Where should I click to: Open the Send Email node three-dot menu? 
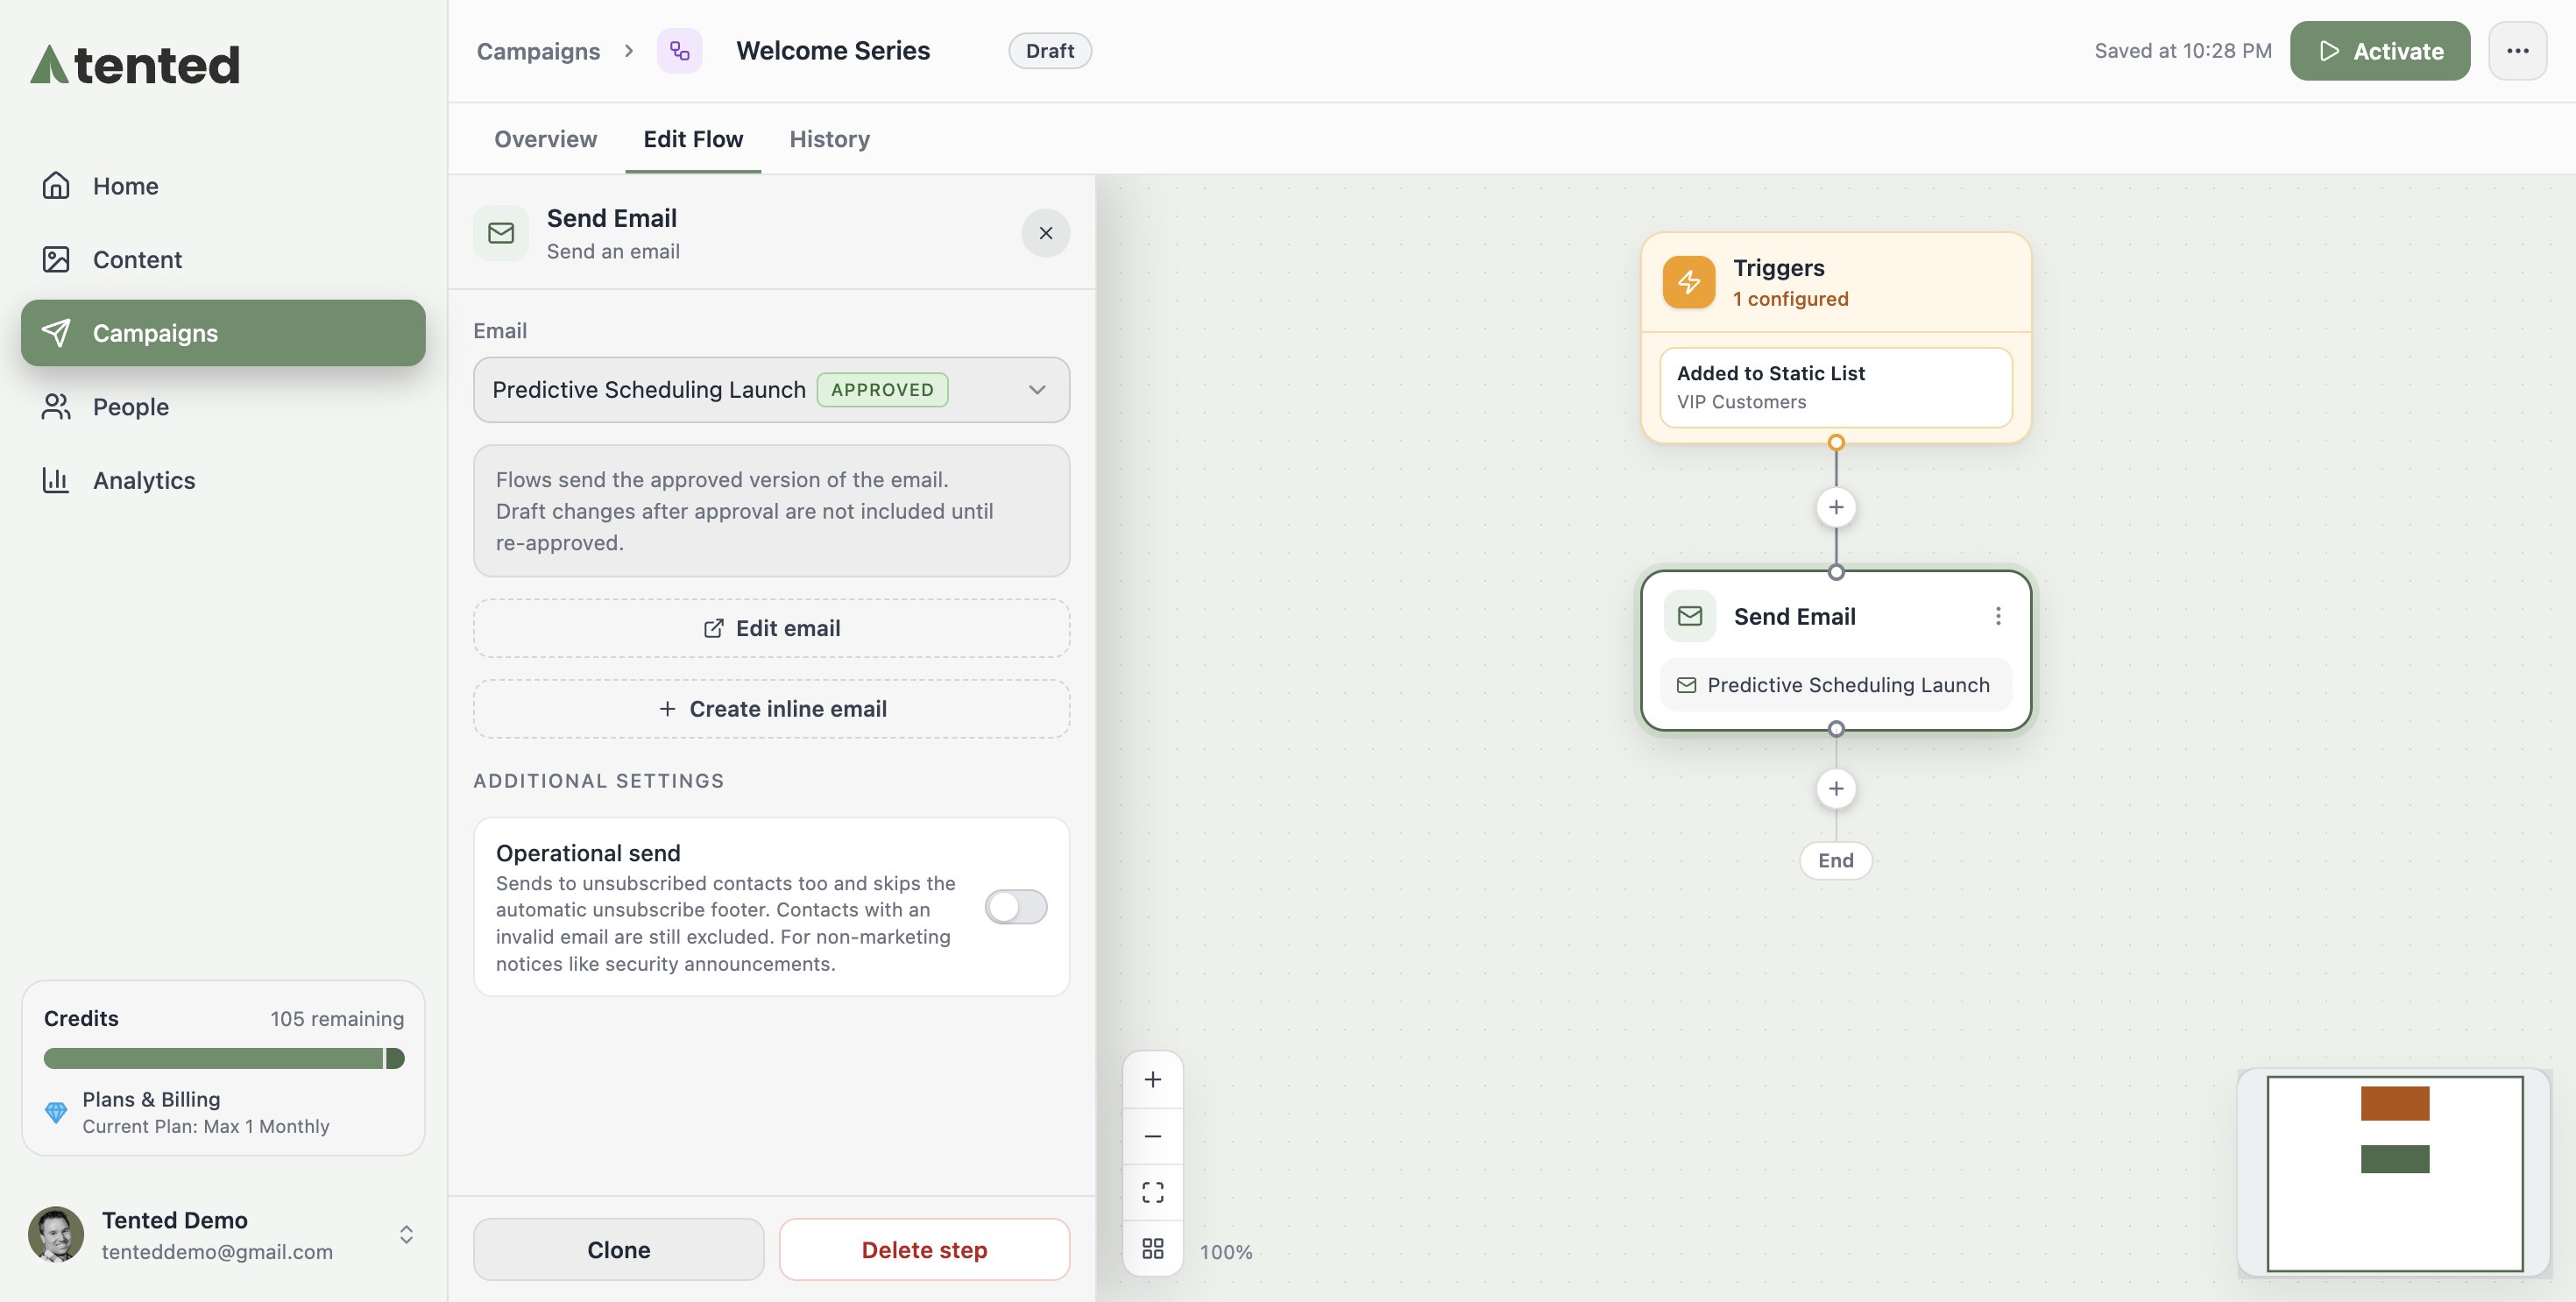[1997, 616]
